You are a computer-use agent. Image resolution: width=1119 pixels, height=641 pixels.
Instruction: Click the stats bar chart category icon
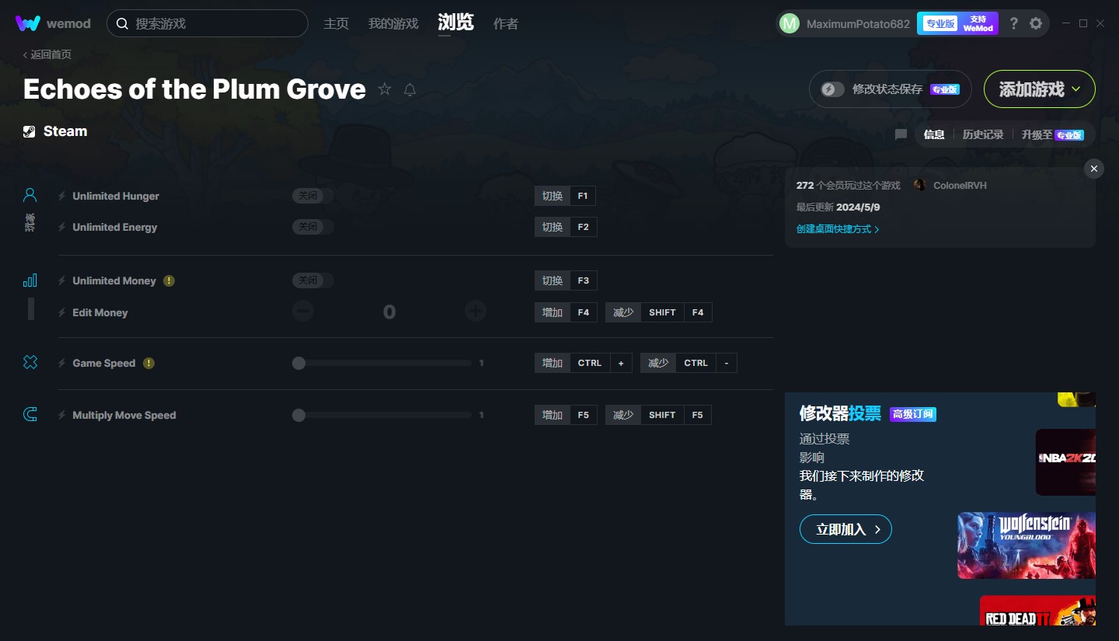(x=30, y=280)
